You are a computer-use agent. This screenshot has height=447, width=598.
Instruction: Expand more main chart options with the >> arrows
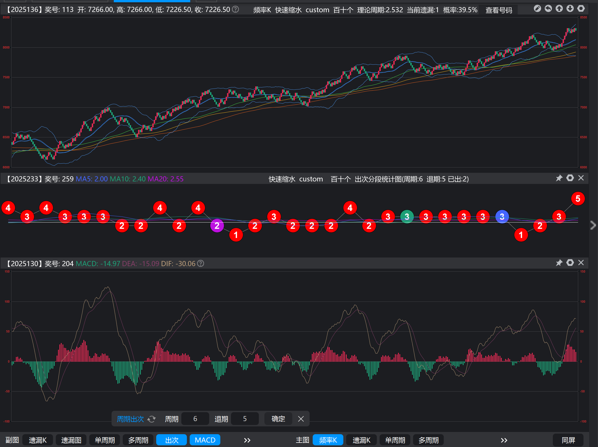(x=504, y=440)
